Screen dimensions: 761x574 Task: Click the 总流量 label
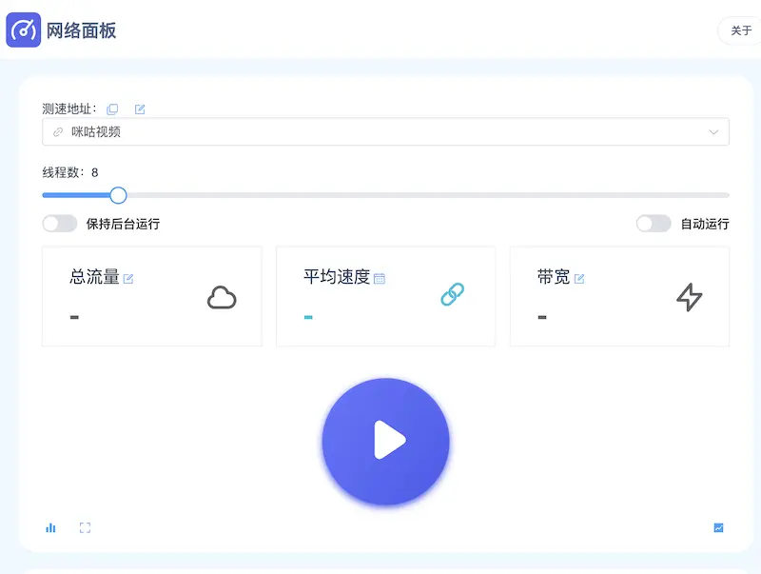(x=94, y=277)
